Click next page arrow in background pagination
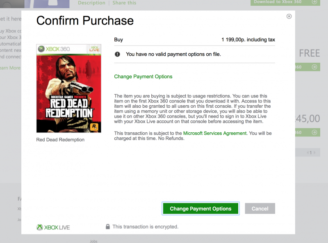 [x=314, y=152]
